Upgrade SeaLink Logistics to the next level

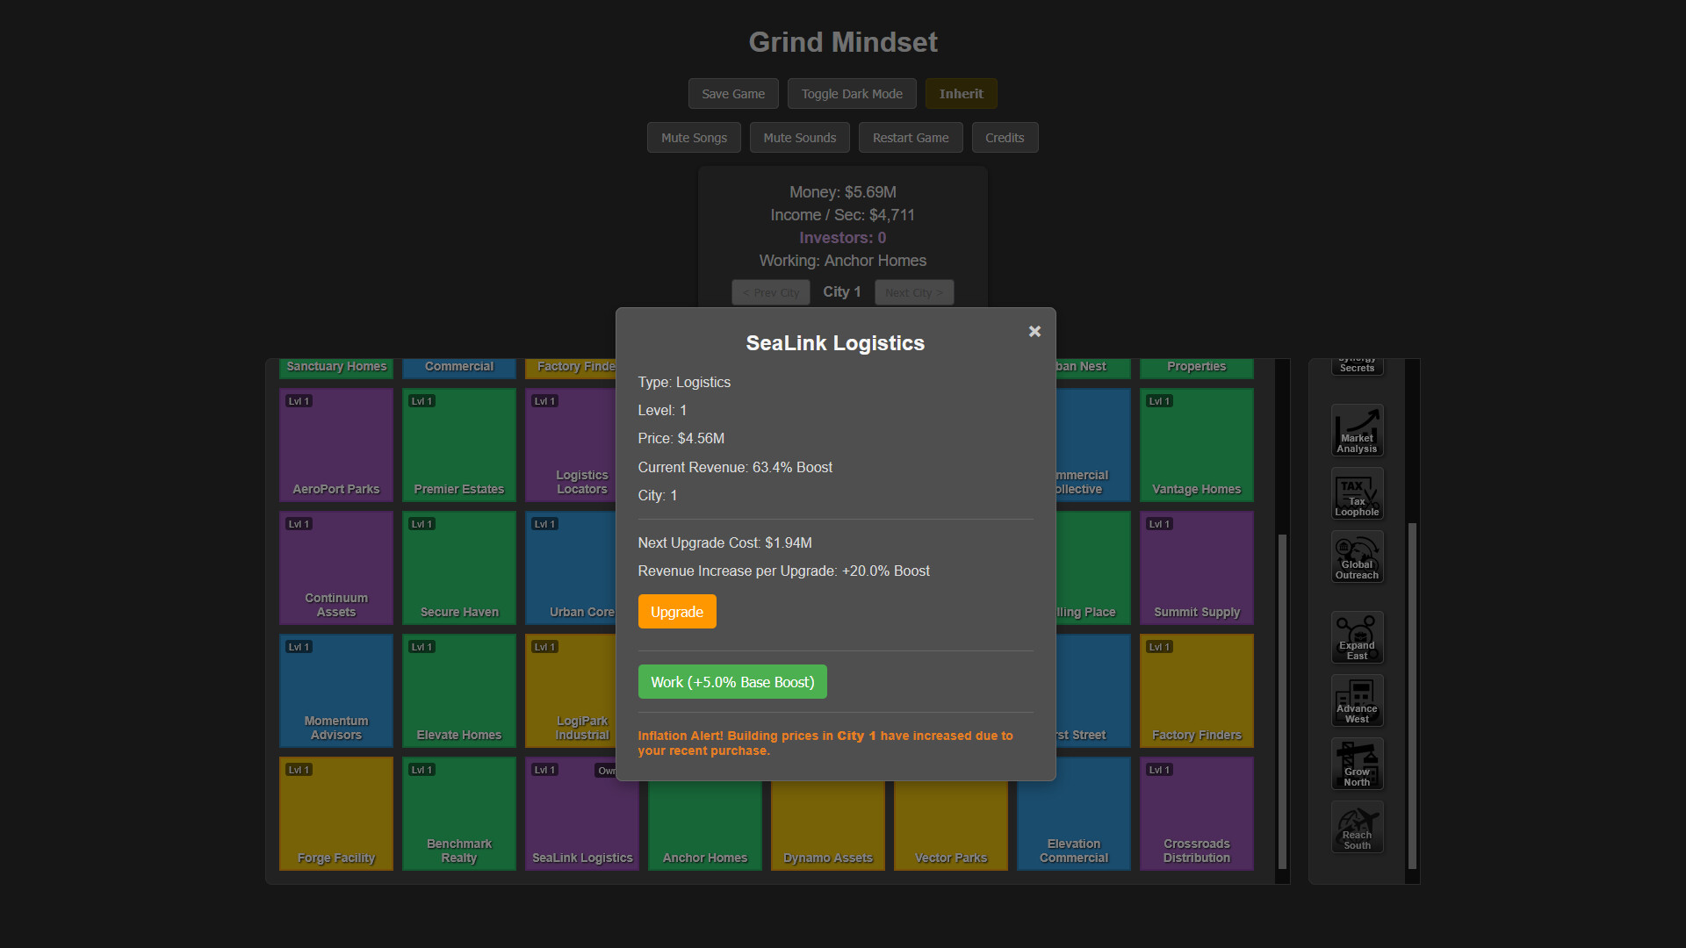point(677,611)
